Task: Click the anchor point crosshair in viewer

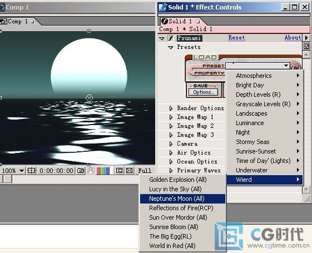Action: coord(89,98)
